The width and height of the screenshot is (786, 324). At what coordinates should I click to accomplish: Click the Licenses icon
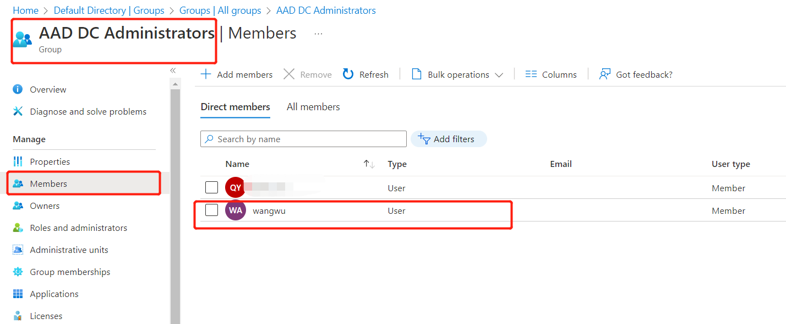coord(18,316)
